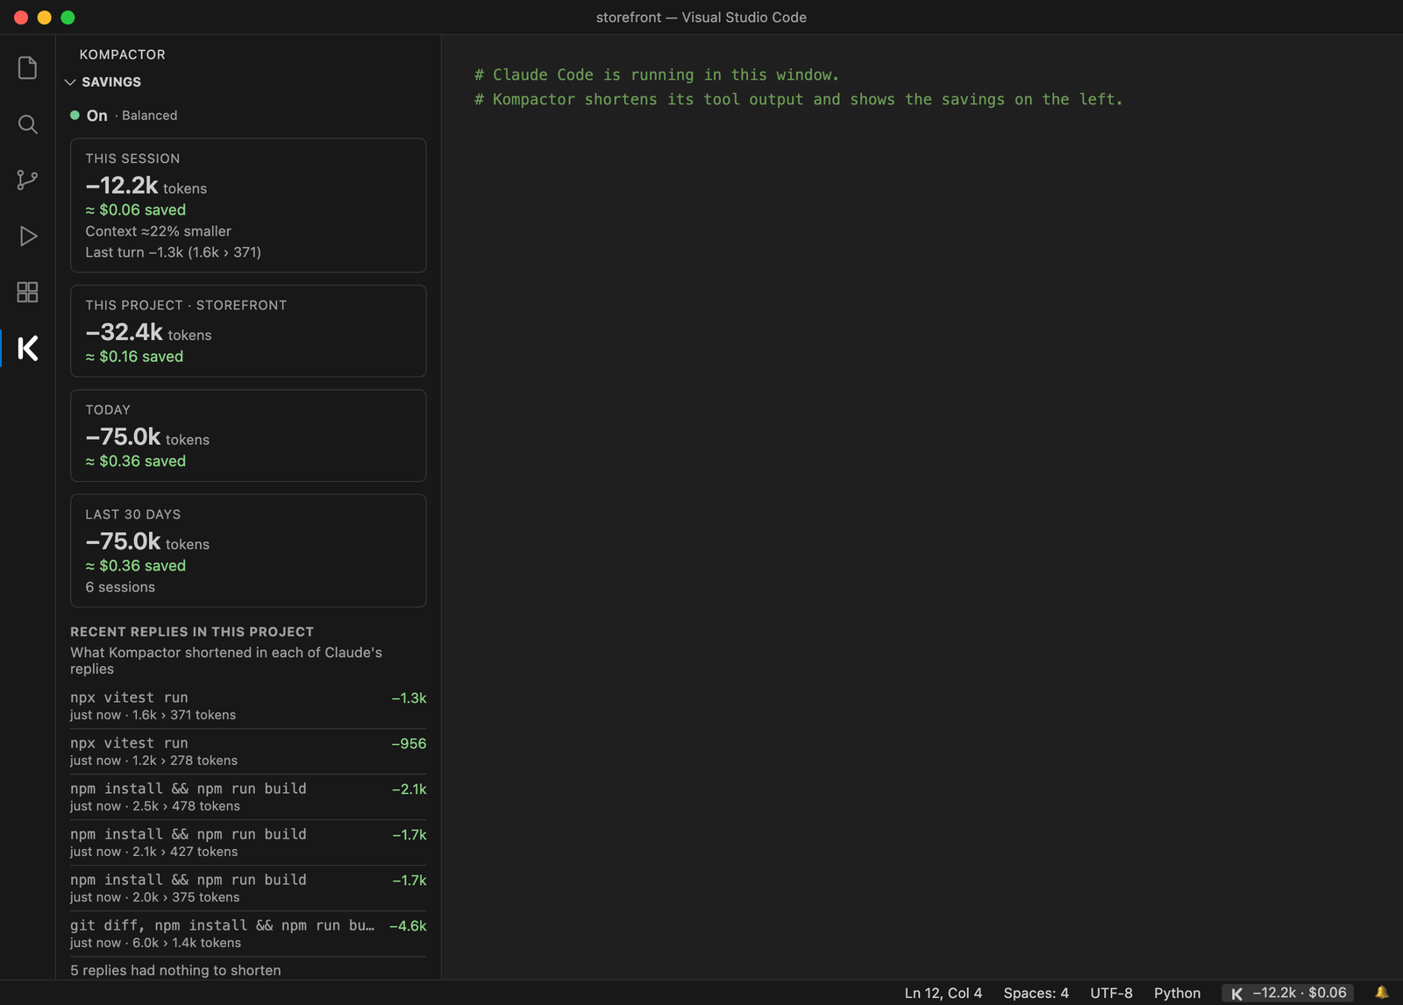Open the Source Control branch icon
Image resolution: width=1403 pixels, height=1005 pixels.
[27, 180]
